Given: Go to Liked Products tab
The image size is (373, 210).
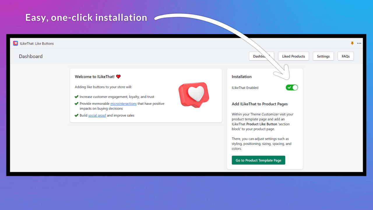Looking at the screenshot, I should point(293,56).
